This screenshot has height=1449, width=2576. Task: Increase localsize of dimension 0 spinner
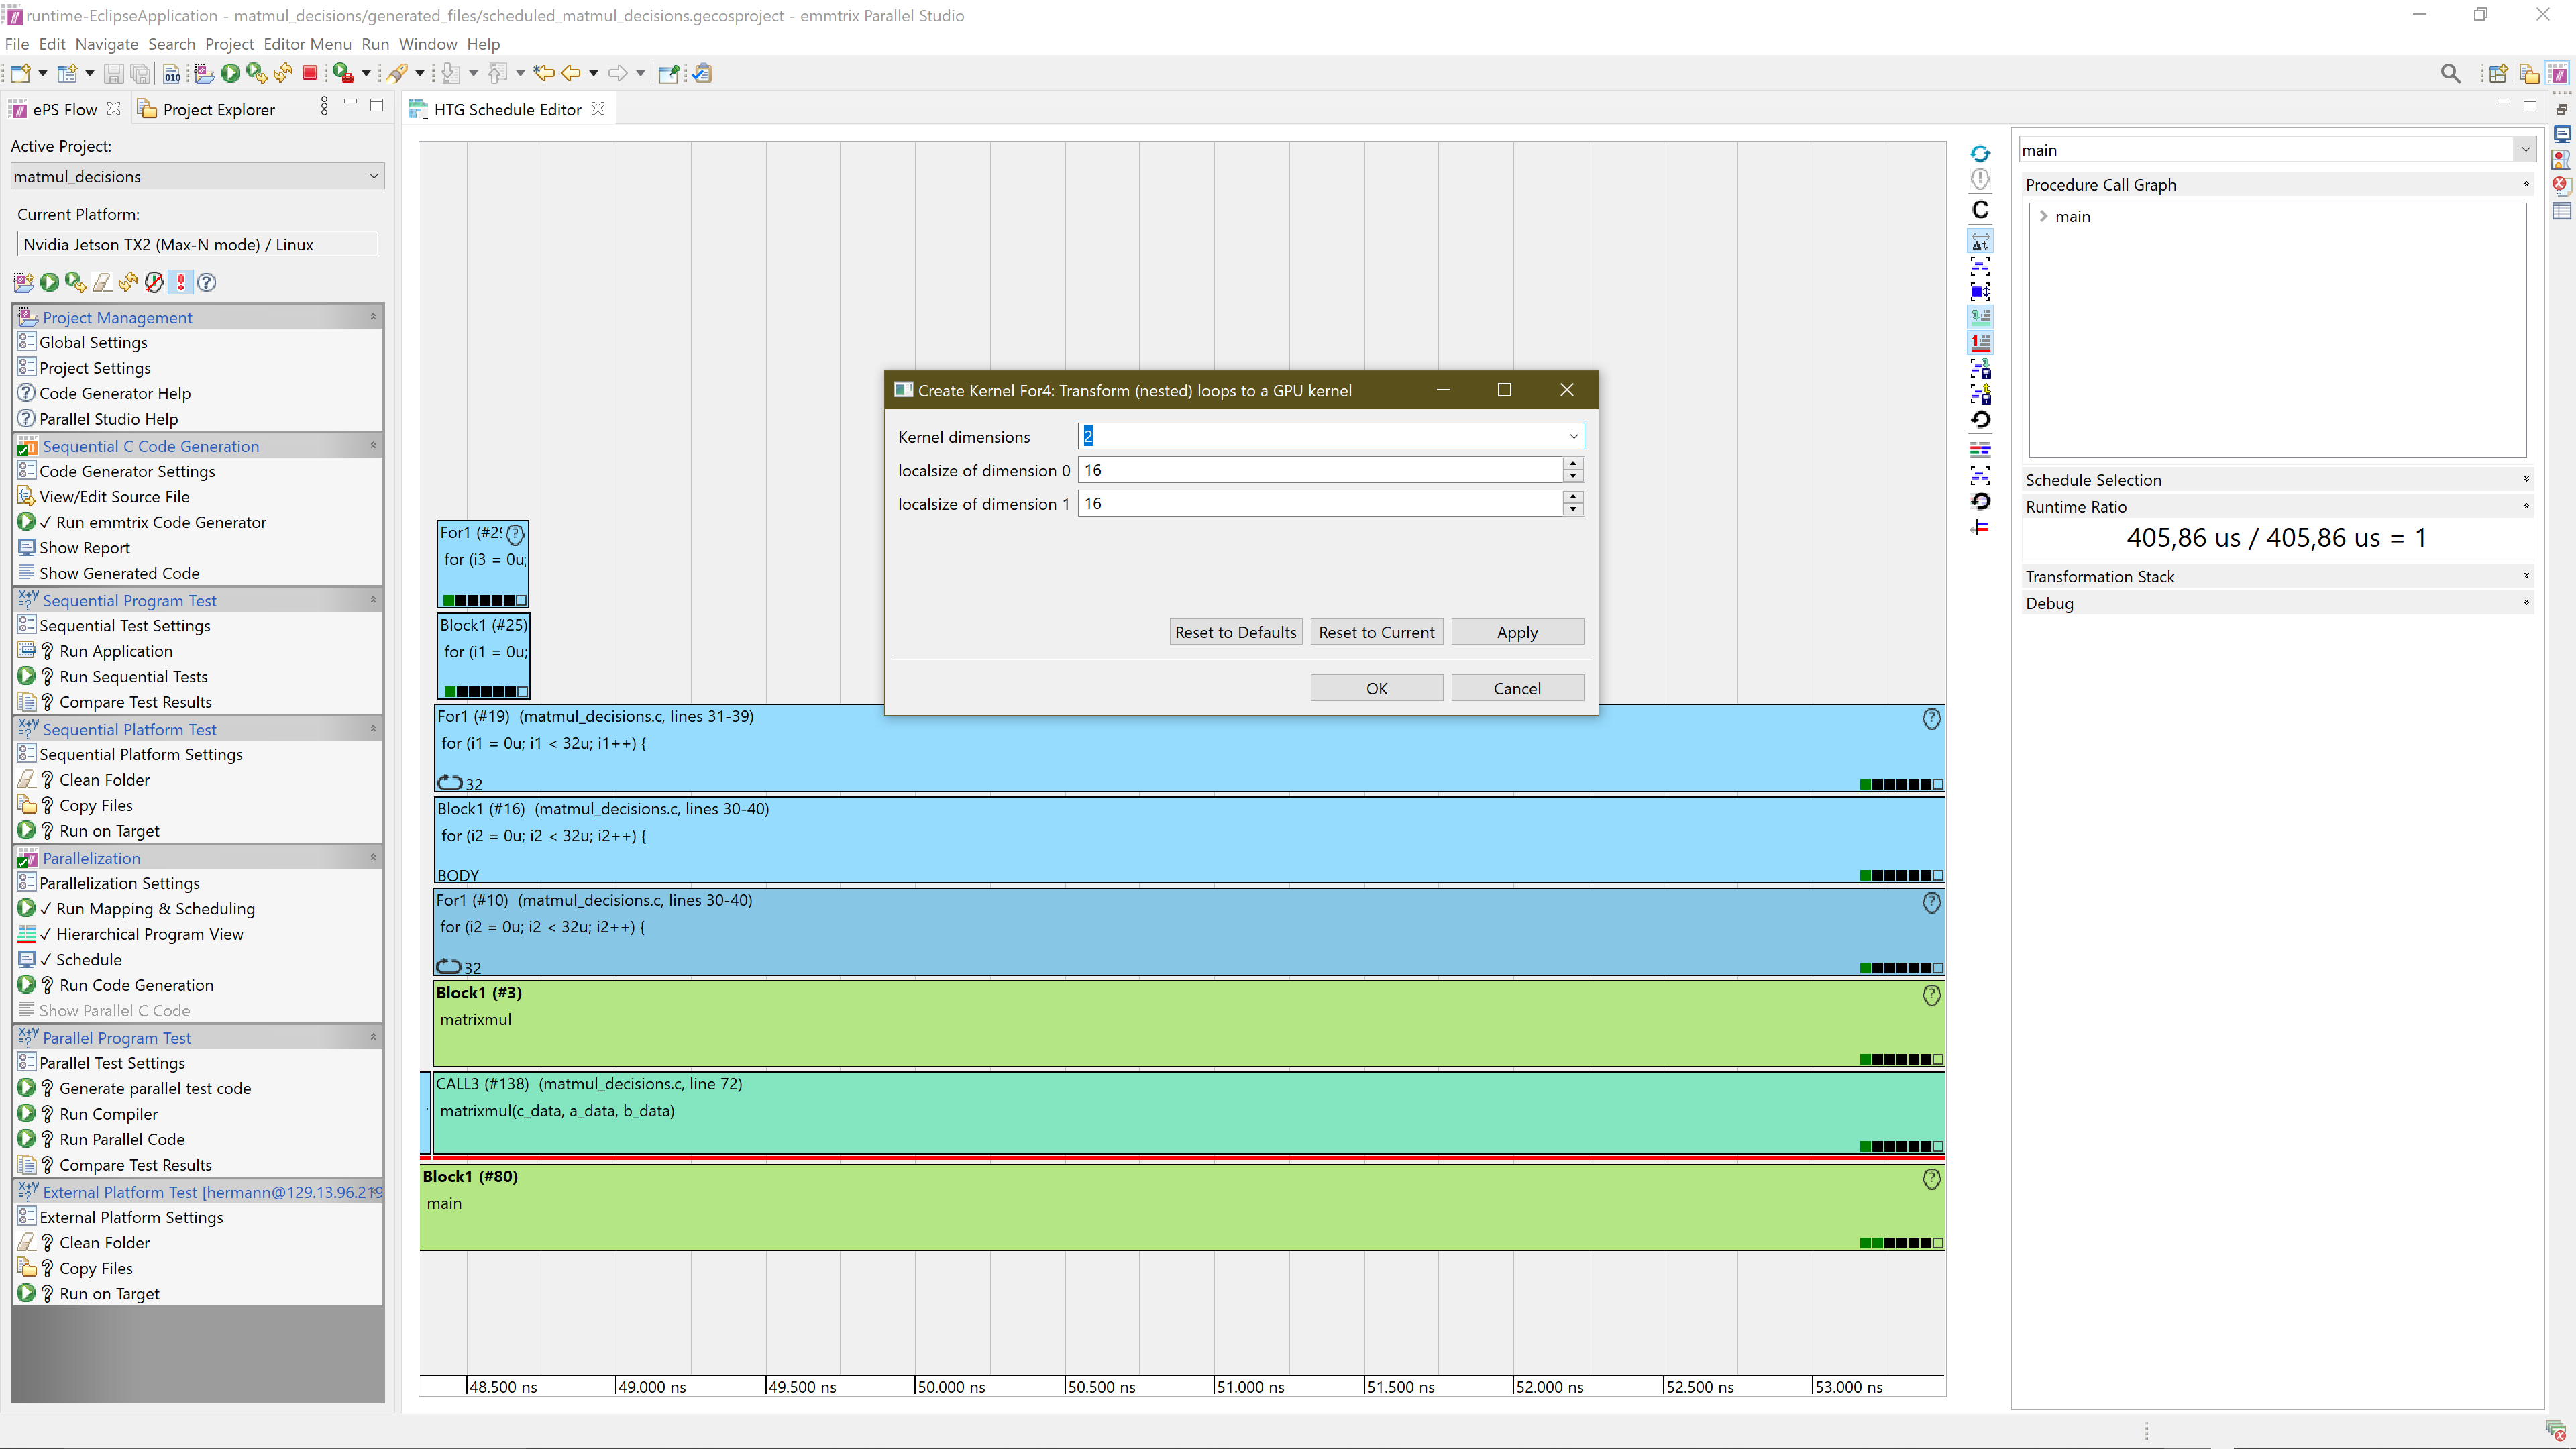pyautogui.click(x=1573, y=463)
